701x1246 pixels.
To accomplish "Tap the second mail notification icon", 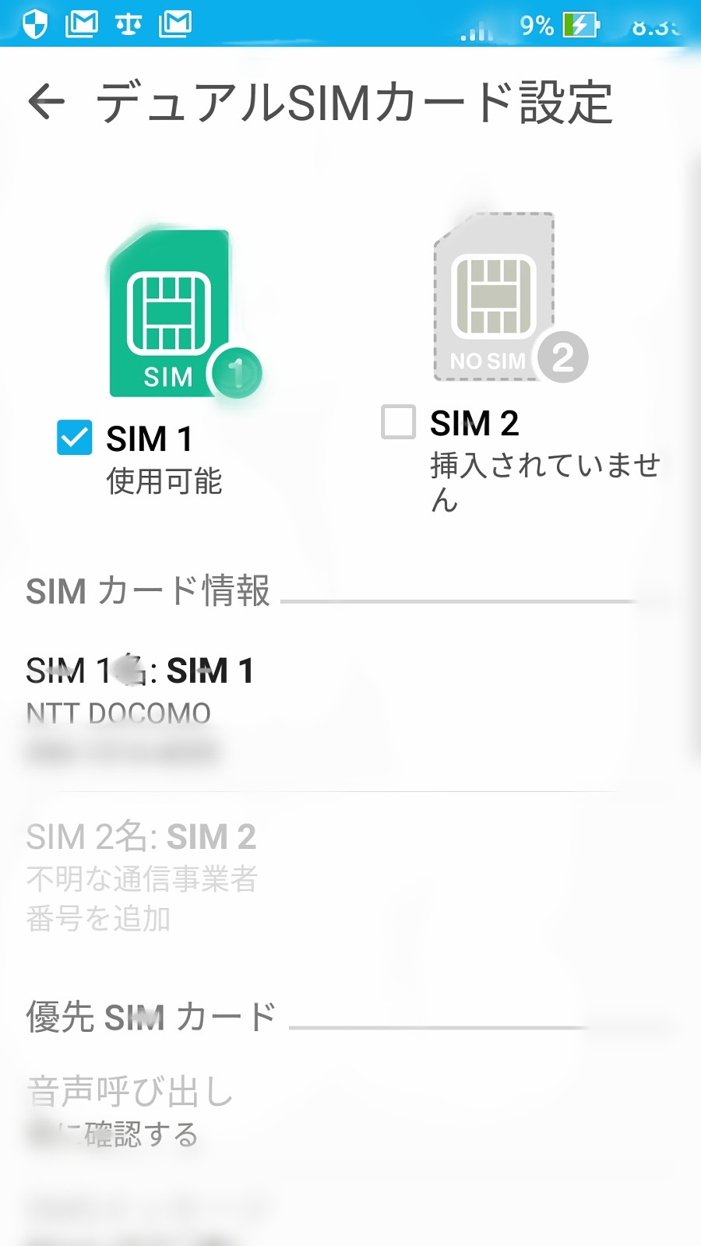I will coord(175,24).
